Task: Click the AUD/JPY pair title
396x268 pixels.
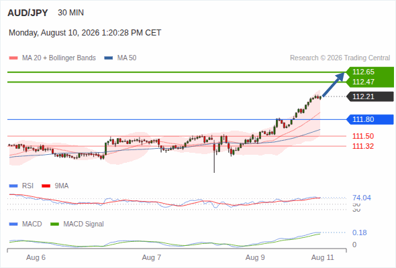Action: (x=28, y=13)
